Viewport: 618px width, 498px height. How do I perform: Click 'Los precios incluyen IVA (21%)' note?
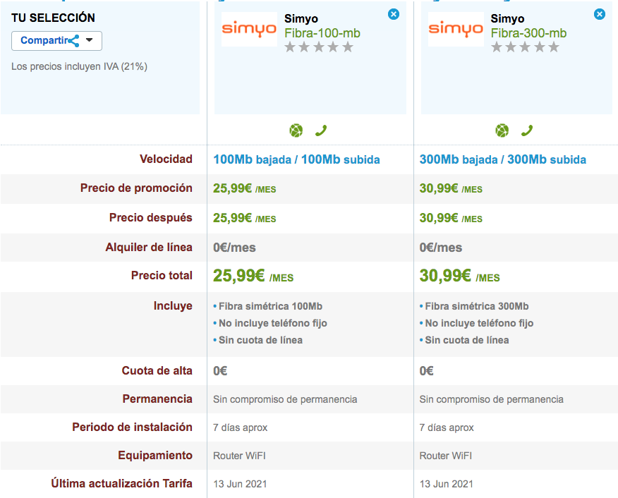pyautogui.click(x=79, y=66)
